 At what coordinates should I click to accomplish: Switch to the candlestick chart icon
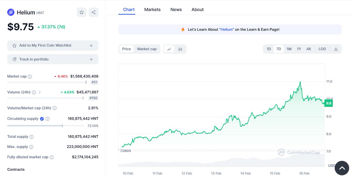(x=180, y=49)
